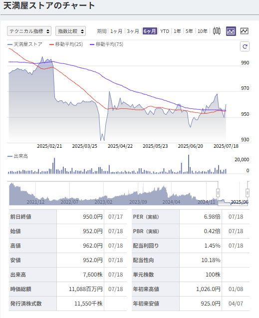Click the PER value 6.98倍
This screenshot has height=318, width=259.
click(x=212, y=217)
